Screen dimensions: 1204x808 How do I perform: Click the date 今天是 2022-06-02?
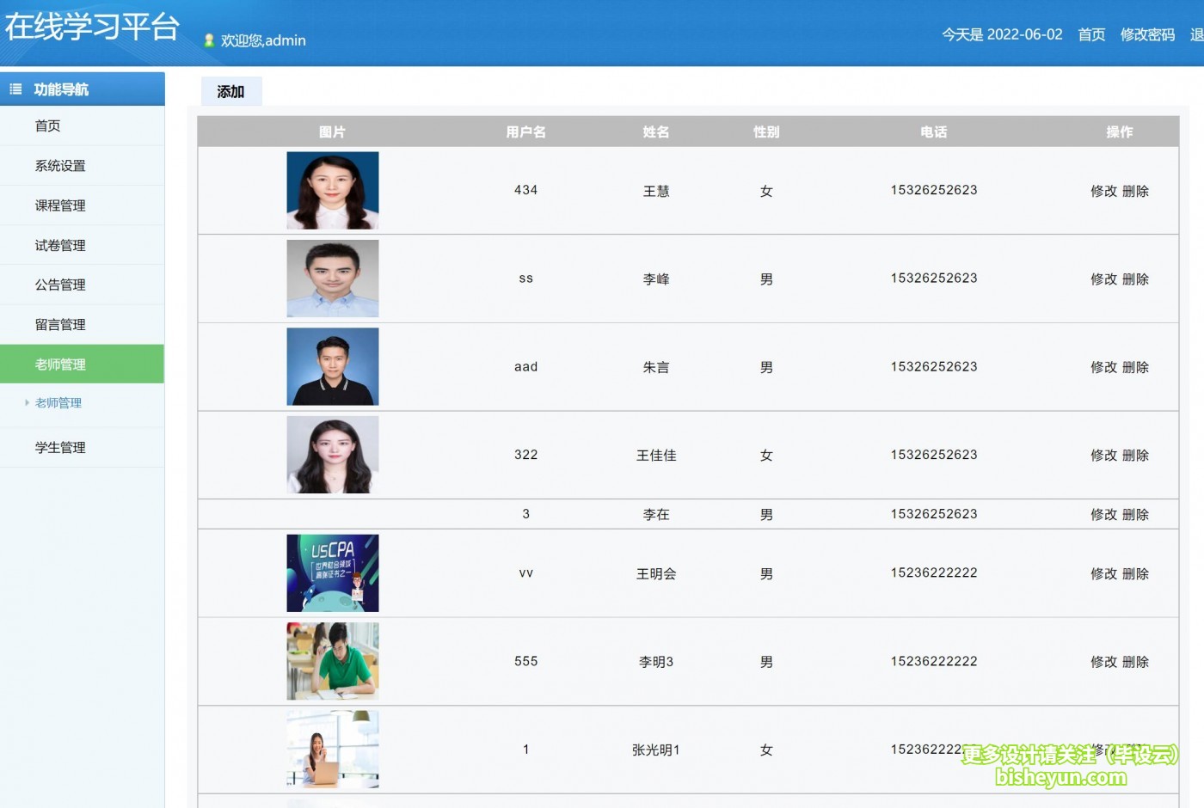[1002, 34]
